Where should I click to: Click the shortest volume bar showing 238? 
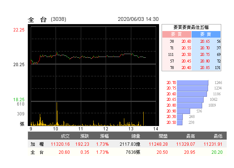pyautogui.click(x=180, y=122)
